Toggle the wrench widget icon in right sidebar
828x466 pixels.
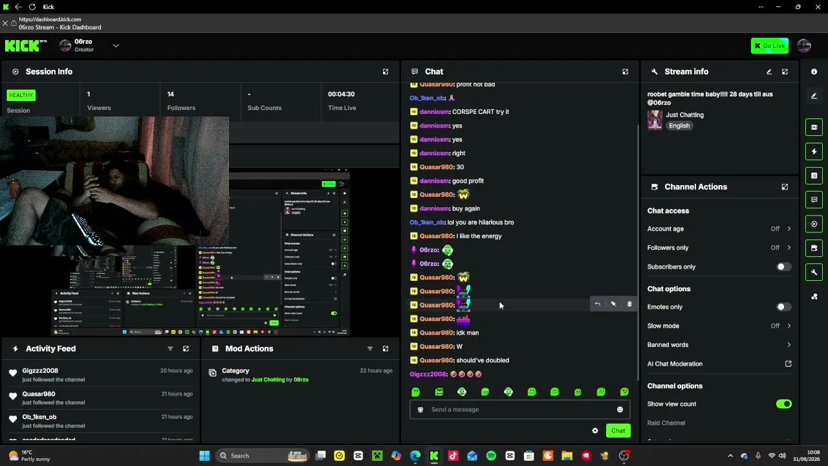[x=814, y=272]
